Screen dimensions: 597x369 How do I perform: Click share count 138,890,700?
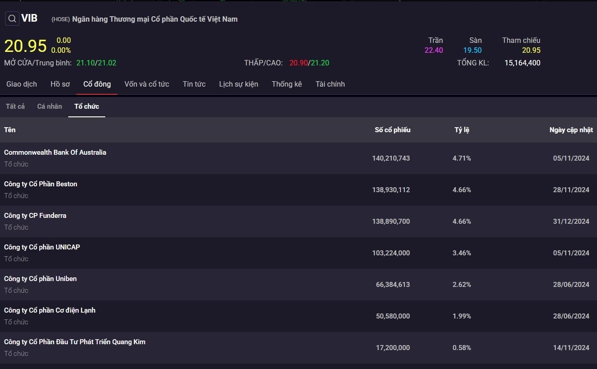(391, 221)
